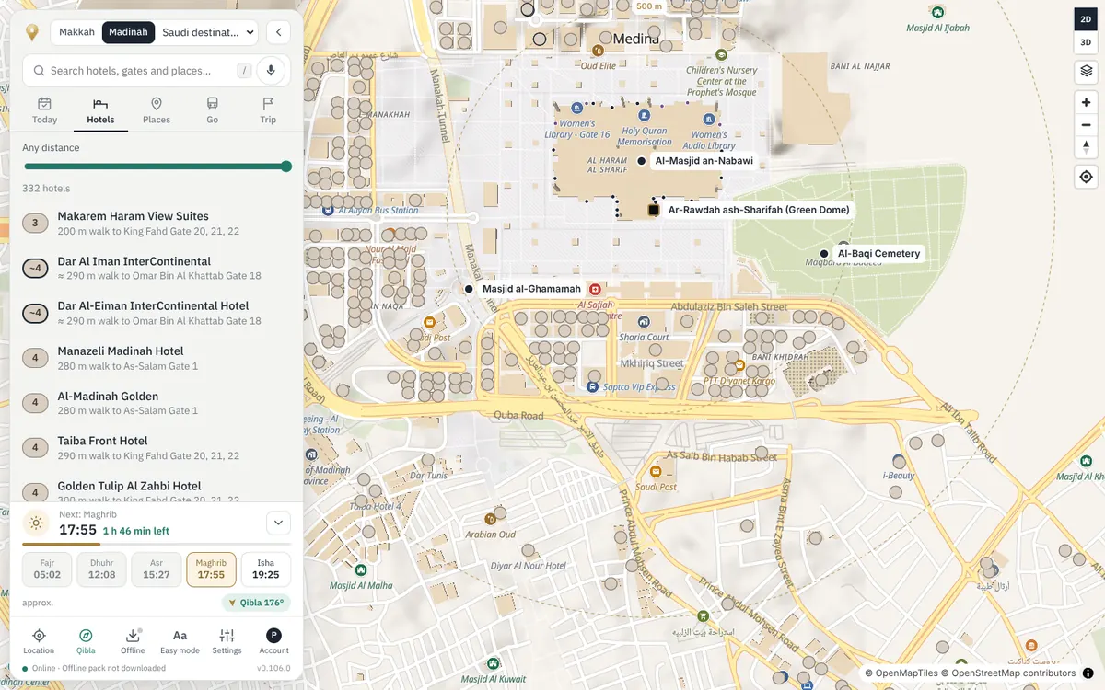Click Masjid Al Malha mosque map icon

[x=361, y=570]
